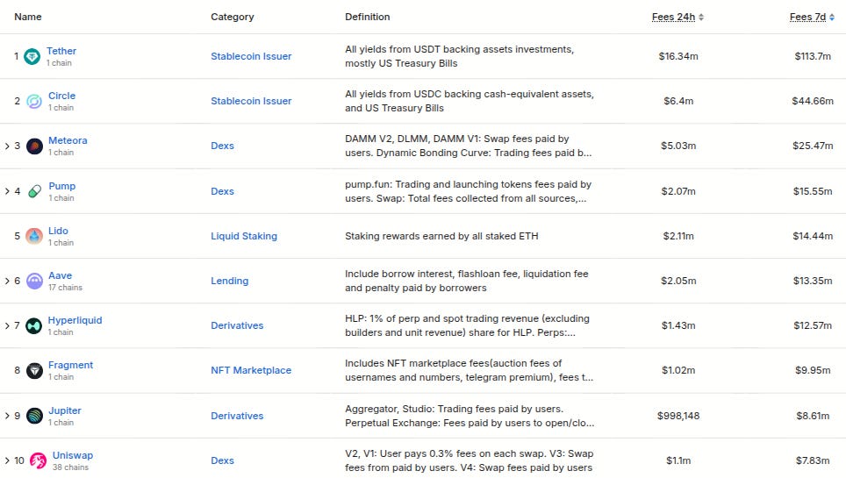Click the Fragment logo icon
Image resolution: width=846 pixels, height=478 pixels.
click(x=34, y=370)
